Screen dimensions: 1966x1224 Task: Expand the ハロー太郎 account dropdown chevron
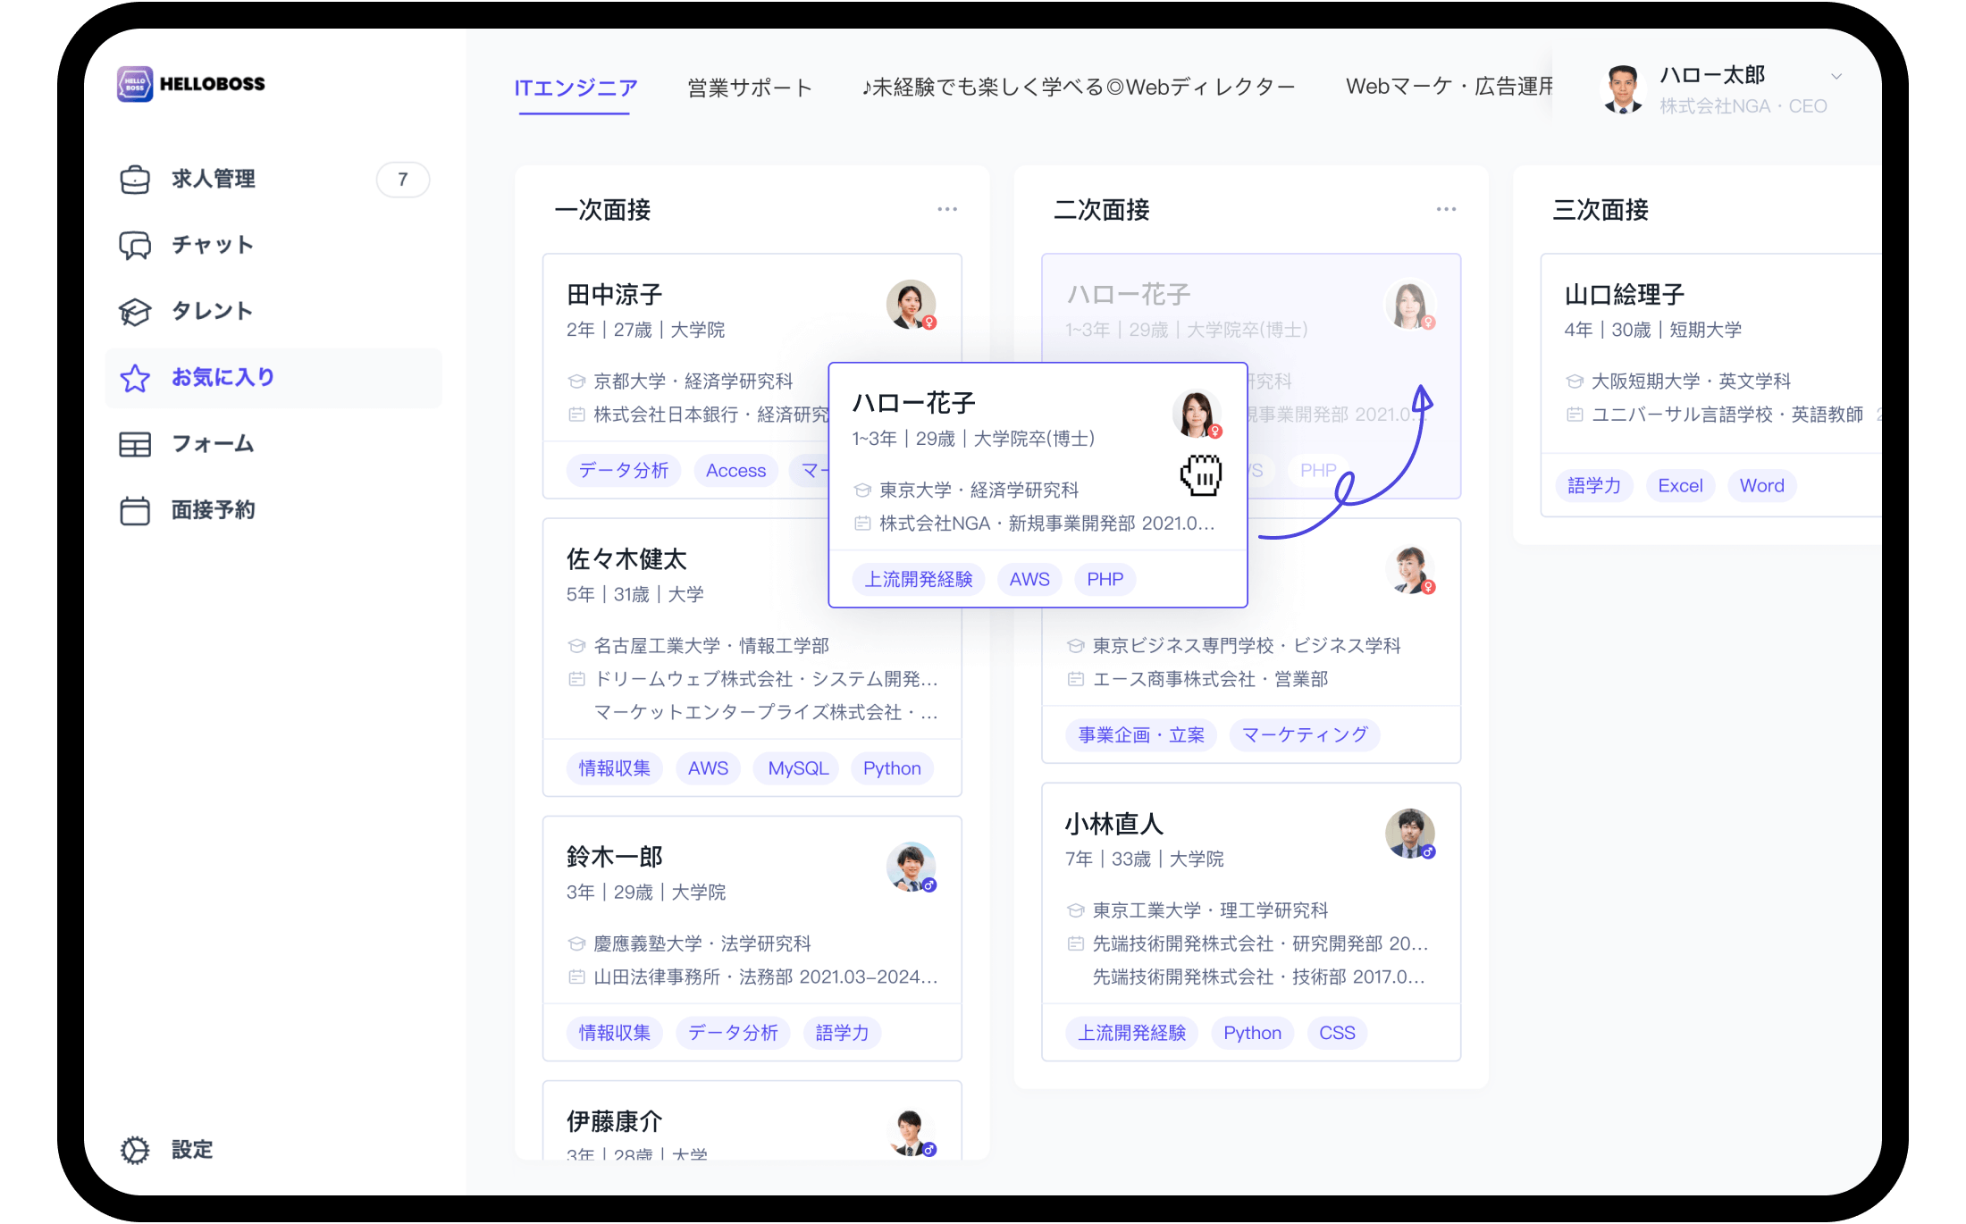[x=1836, y=77]
